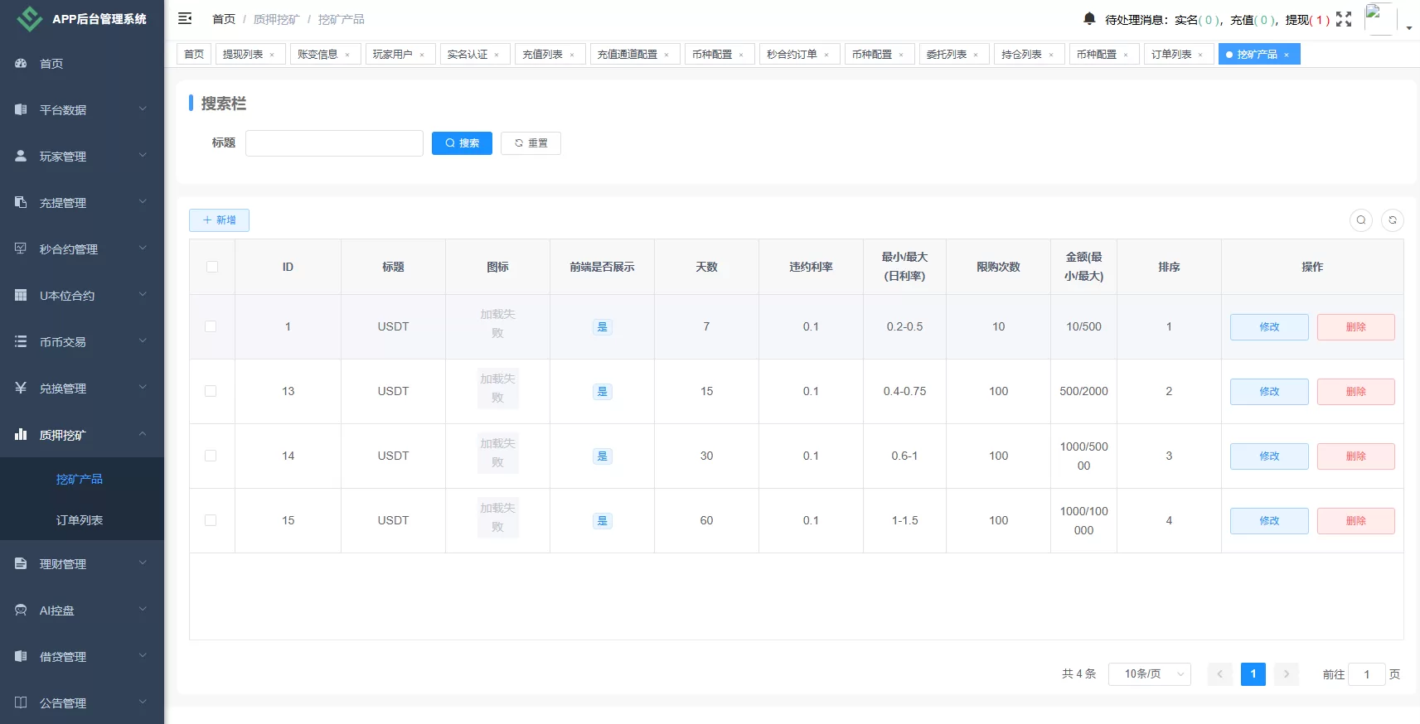
Task: Close the 提现列表 tab with its x icon
Action: pos(272,55)
